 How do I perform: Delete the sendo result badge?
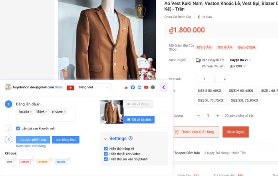tap(32, 159)
